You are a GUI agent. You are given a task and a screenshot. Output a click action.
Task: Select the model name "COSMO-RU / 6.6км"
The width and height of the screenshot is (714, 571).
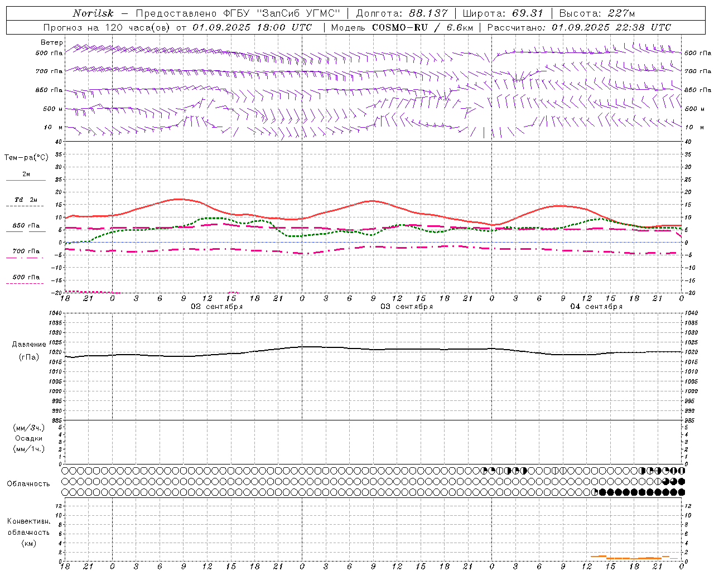[422, 27]
